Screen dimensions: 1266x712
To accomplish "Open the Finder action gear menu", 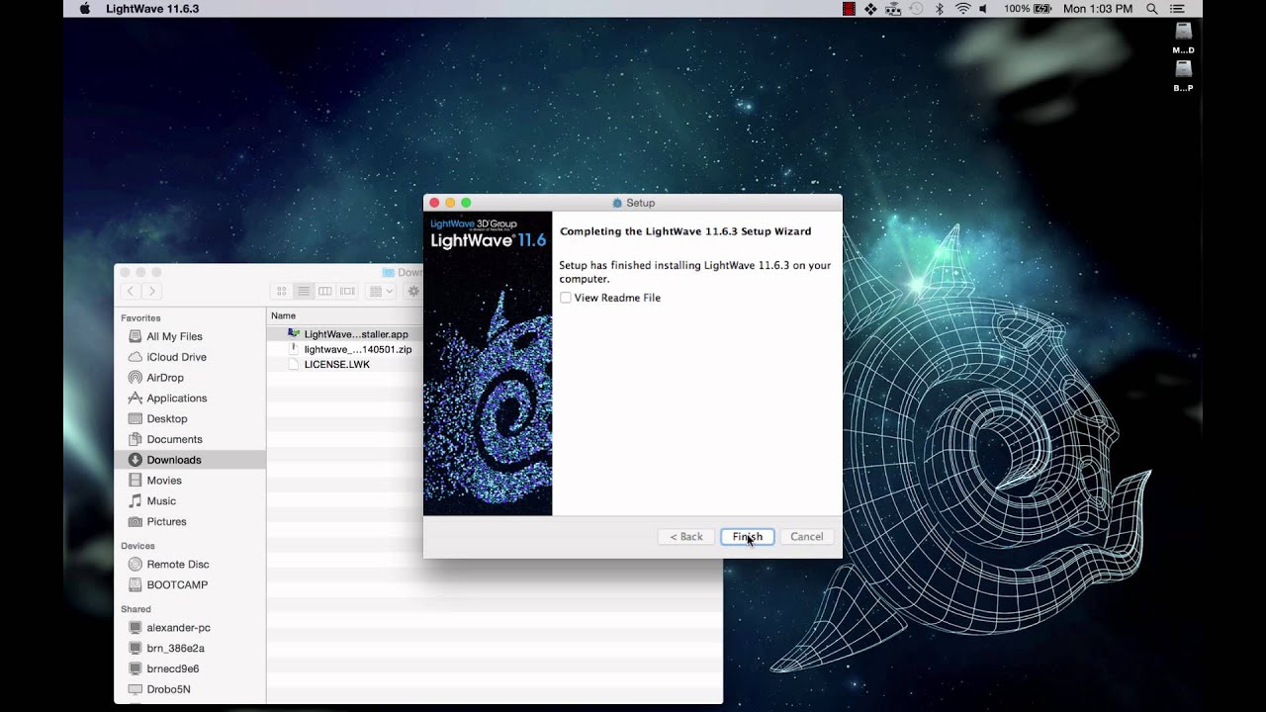I will [413, 291].
